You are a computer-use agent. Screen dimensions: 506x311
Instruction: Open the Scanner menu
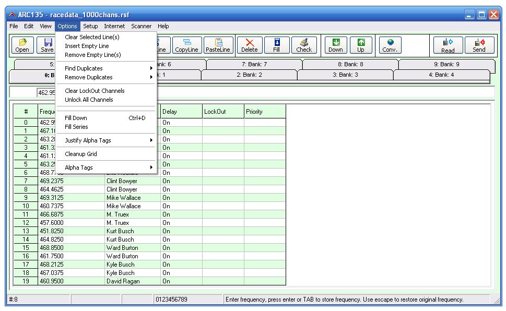[141, 26]
